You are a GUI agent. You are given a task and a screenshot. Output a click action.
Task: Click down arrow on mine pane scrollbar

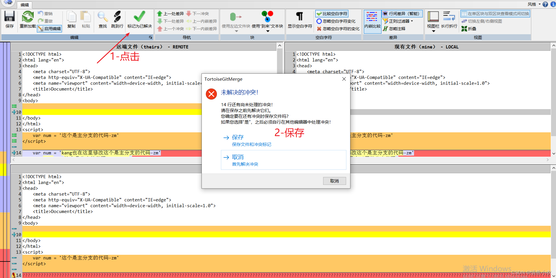pyautogui.click(x=553, y=154)
